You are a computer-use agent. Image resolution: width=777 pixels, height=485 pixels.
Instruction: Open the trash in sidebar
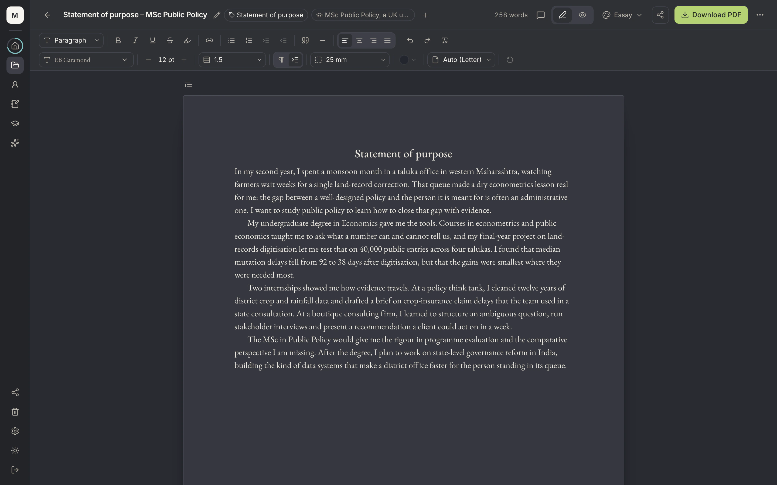click(15, 412)
